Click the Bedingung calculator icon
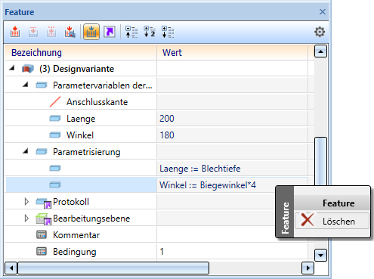 (x=42, y=252)
